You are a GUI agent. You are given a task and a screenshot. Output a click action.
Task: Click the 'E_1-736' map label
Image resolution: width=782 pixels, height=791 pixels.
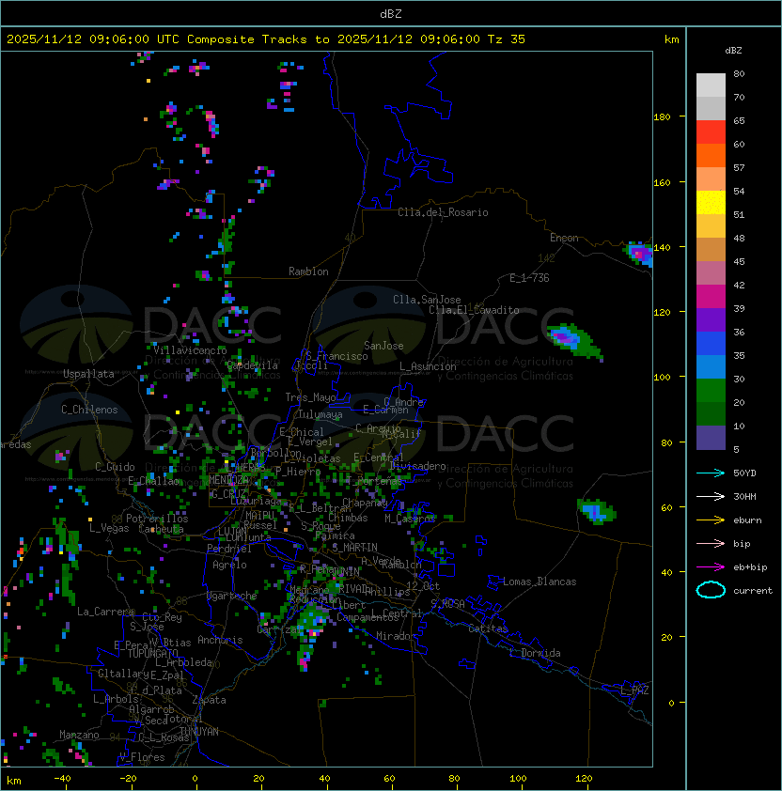[x=529, y=277]
